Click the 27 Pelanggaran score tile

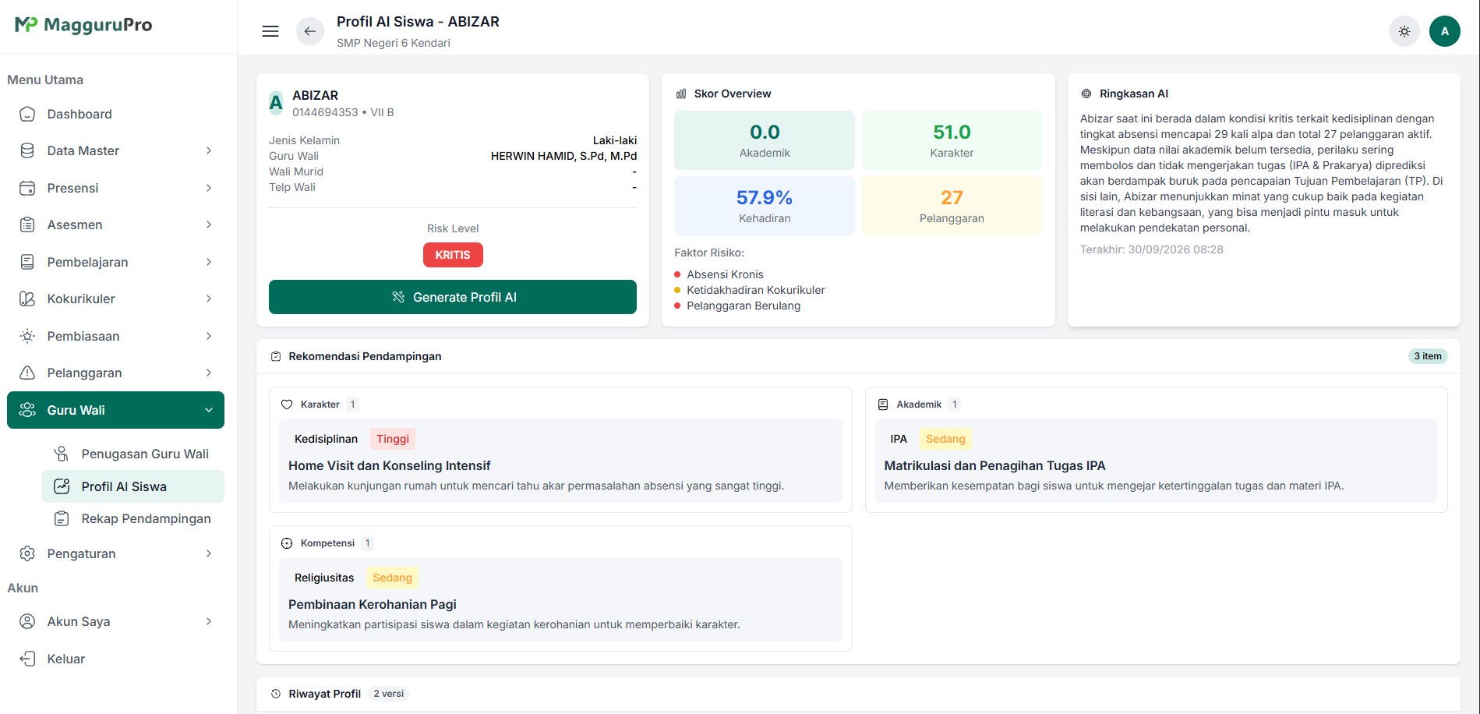952,206
